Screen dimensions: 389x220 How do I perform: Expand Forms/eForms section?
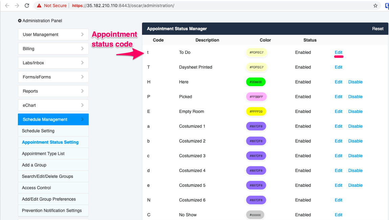53,77
